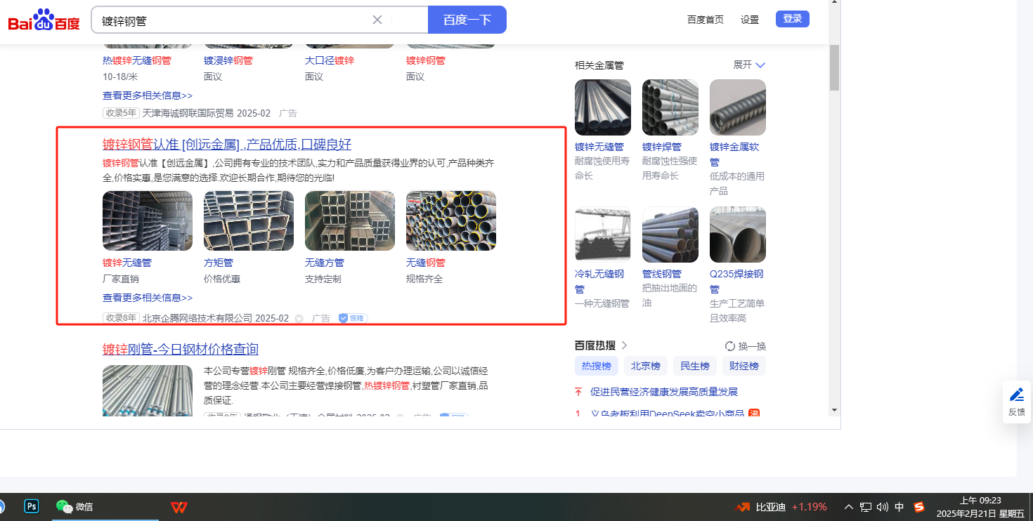Clear the search box with the X icon
This screenshot has height=521, width=1033.
(377, 20)
